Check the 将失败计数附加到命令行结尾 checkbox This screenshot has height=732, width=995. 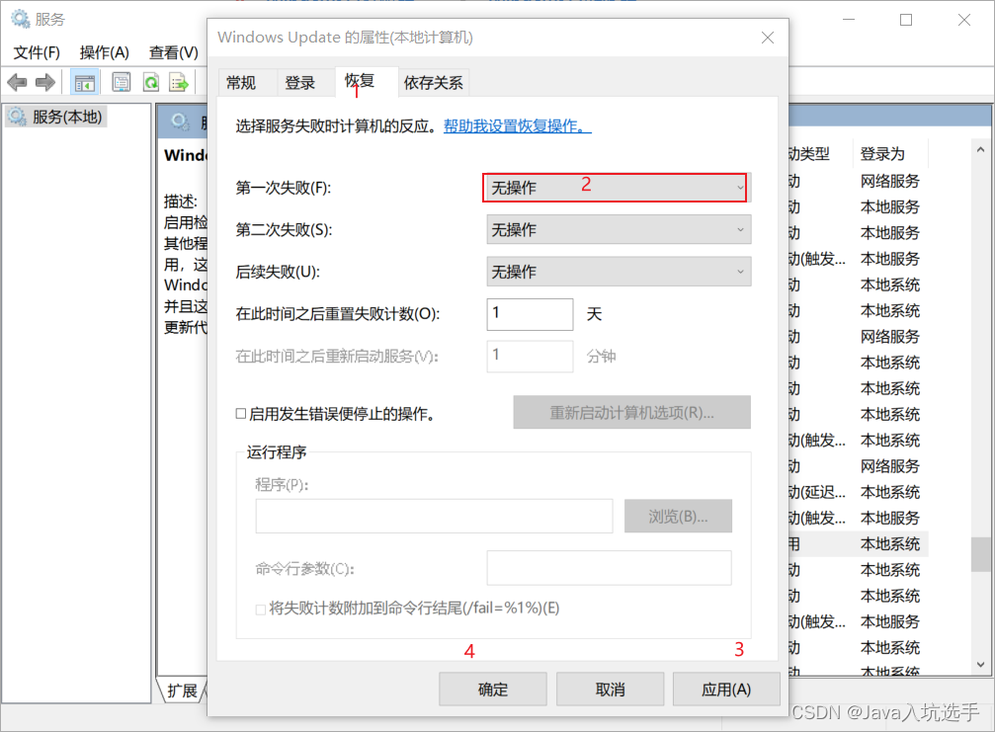point(260,609)
